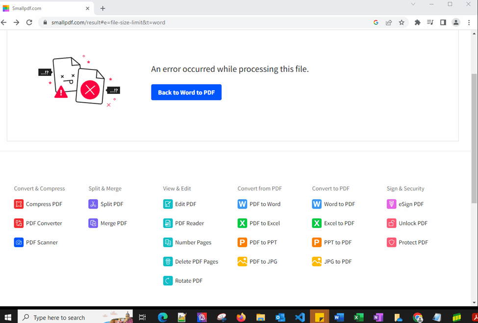This screenshot has width=478, height=323.
Task: Go forward in browser history
Action: pyautogui.click(x=17, y=22)
